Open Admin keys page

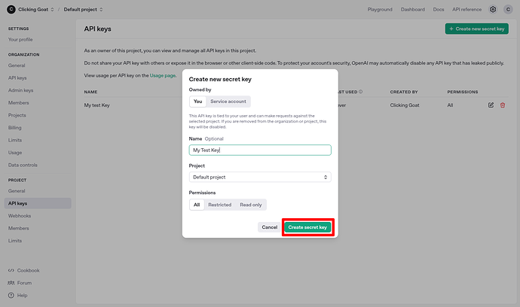tap(20, 90)
